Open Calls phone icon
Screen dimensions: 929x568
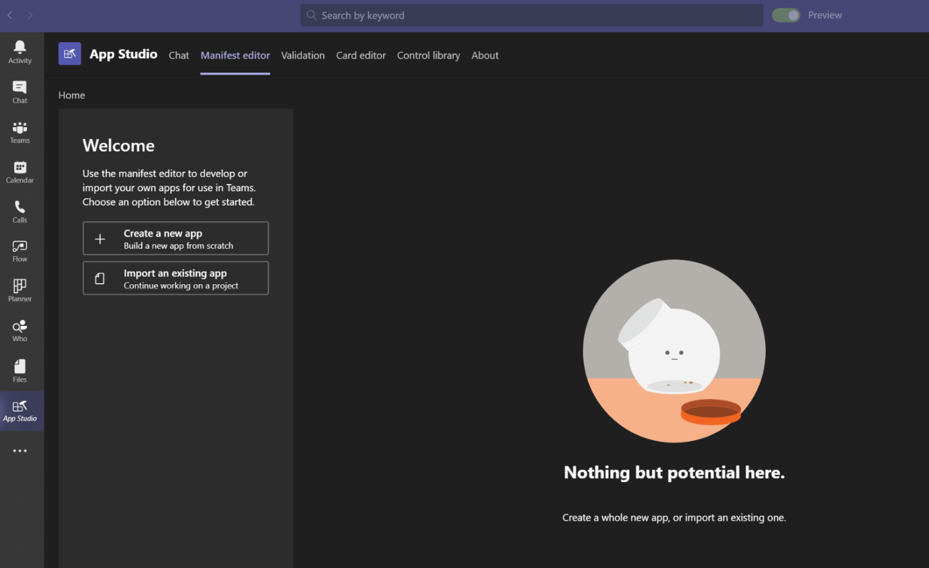point(20,211)
